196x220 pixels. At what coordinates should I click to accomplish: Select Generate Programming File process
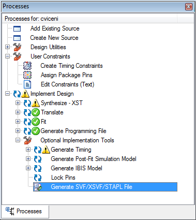[x=73, y=131]
